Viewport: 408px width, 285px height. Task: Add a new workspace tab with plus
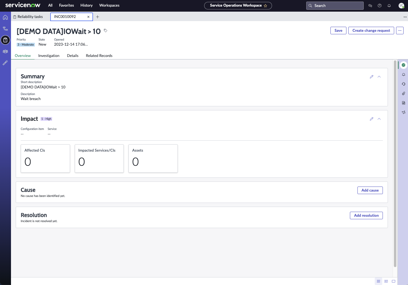[97, 17]
